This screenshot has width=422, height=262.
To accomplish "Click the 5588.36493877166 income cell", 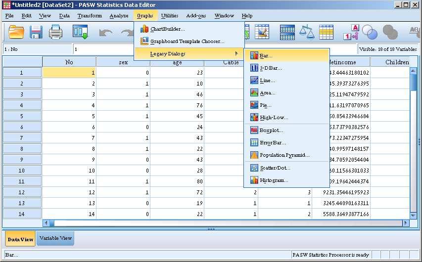I will 341,214.
